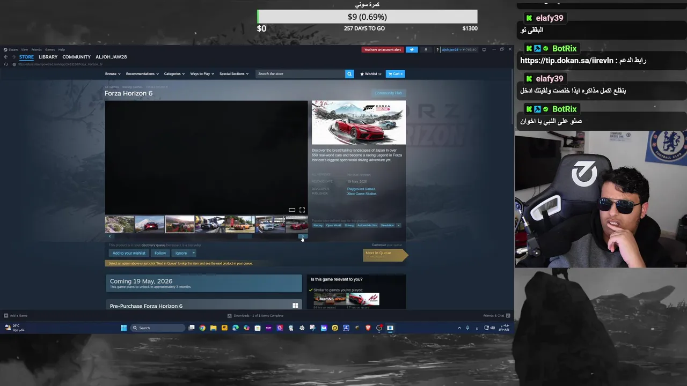Open the Browse dropdown

point(113,74)
